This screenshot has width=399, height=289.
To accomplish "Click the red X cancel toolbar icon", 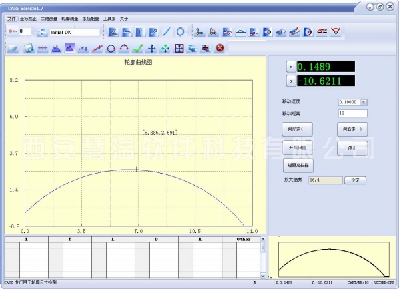I will coord(220,48).
